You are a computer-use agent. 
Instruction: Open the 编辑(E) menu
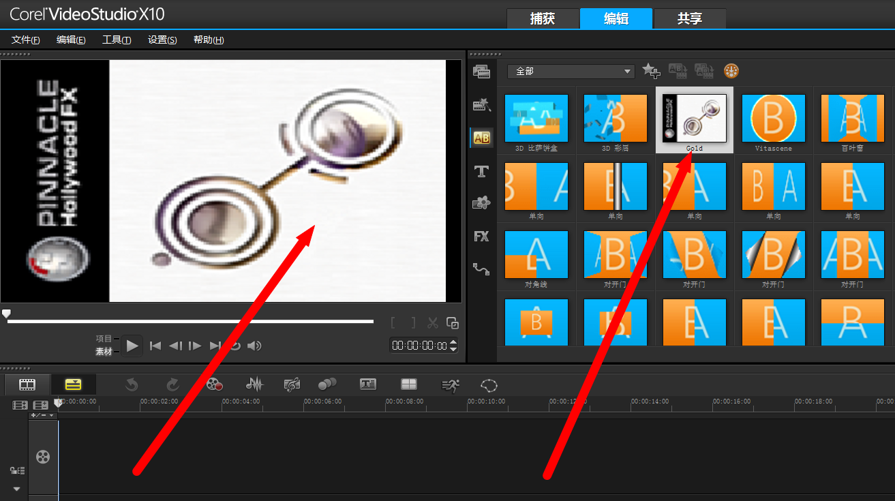tap(71, 40)
